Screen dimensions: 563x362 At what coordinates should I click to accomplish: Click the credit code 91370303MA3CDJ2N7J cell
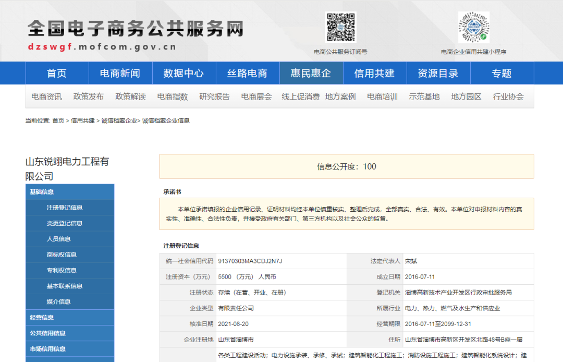(250, 261)
